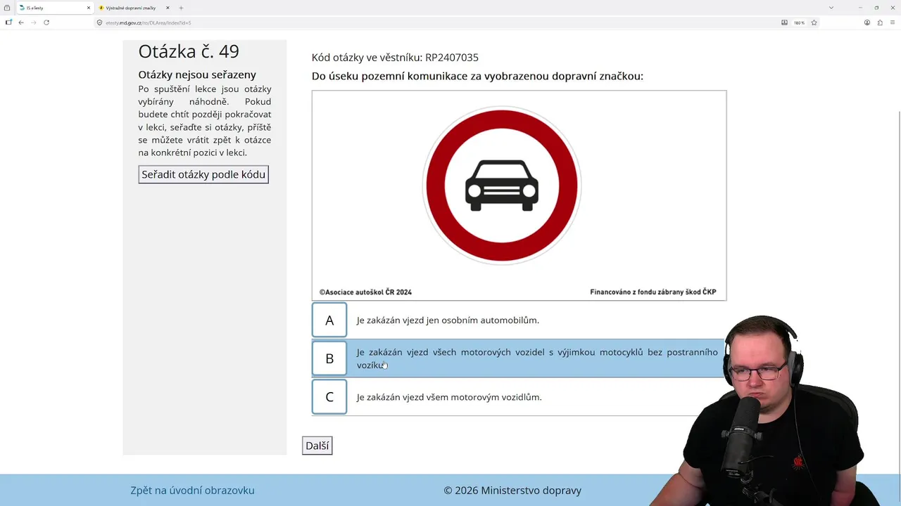Viewport: 901px width, 506px height.
Task: Restore down the browser window
Action: (876, 8)
